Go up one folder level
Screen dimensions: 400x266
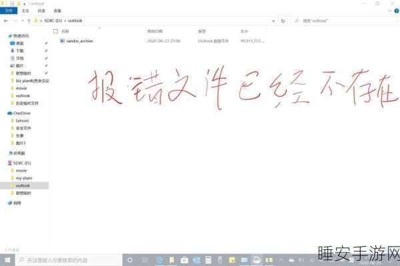coord(29,21)
